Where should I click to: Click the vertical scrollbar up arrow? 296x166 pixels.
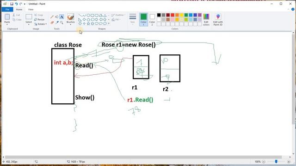pos(293,33)
